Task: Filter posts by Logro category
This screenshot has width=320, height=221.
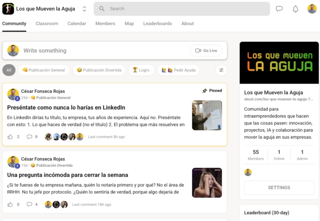Action: [x=141, y=70]
